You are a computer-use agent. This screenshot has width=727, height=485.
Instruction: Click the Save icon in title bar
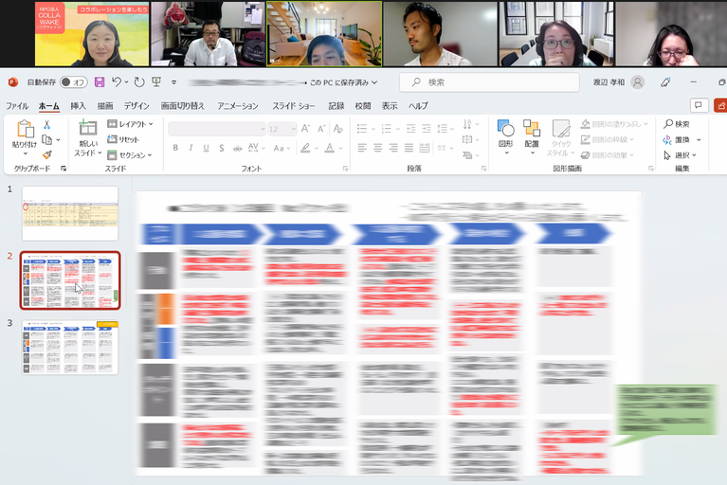coord(100,81)
